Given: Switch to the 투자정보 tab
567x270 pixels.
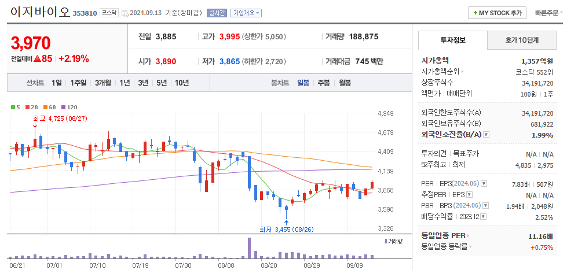Looking at the screenshot, I should [453, 40].
